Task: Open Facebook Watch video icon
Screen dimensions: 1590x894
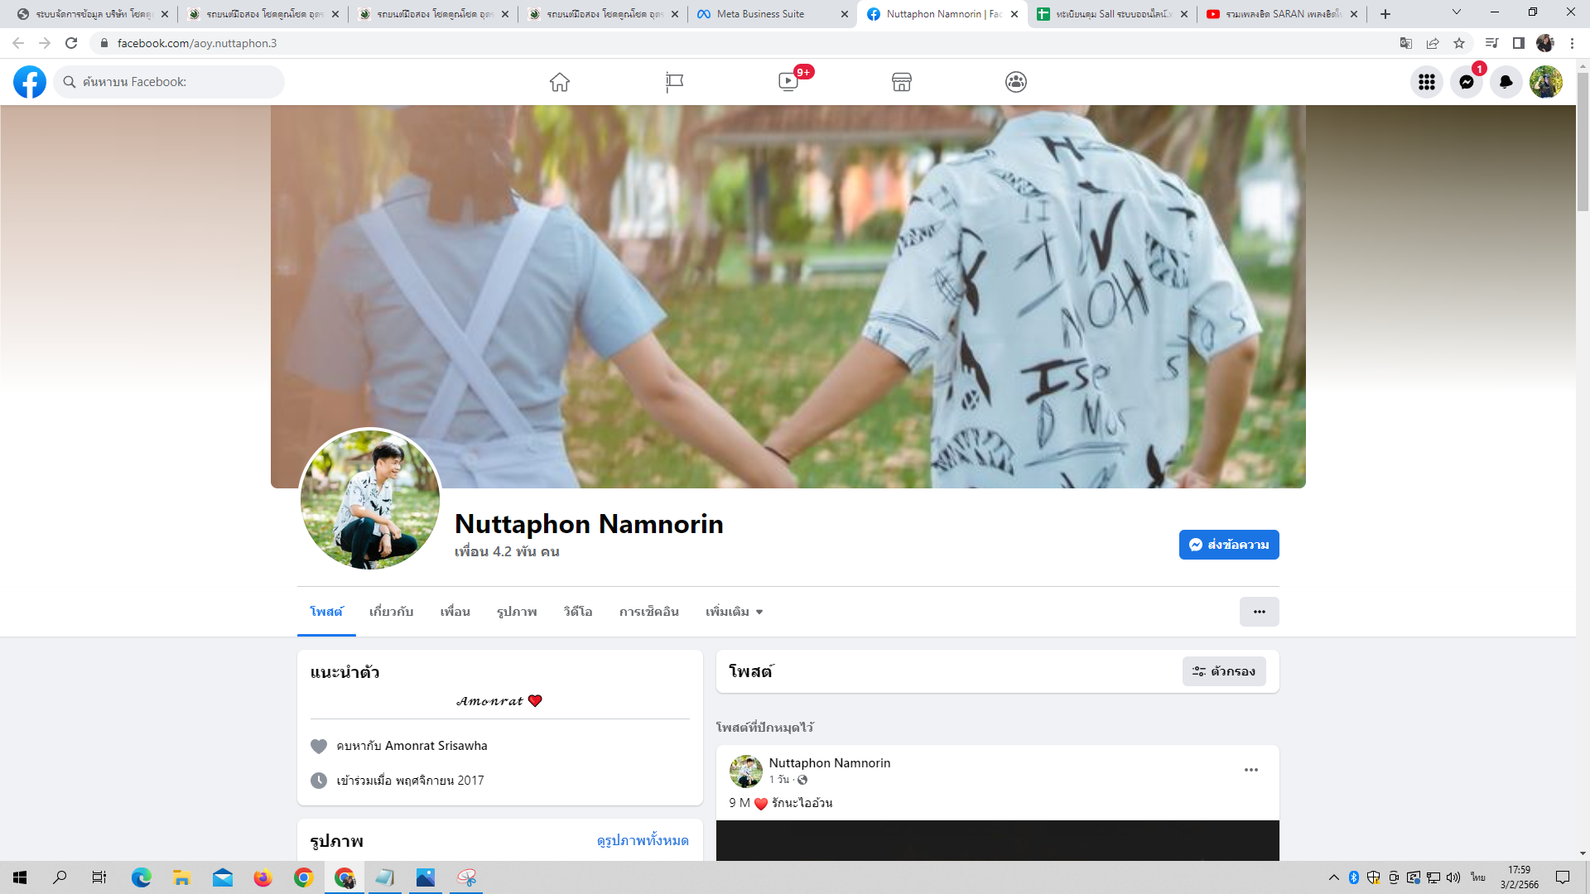Action: tap(788, 82)
